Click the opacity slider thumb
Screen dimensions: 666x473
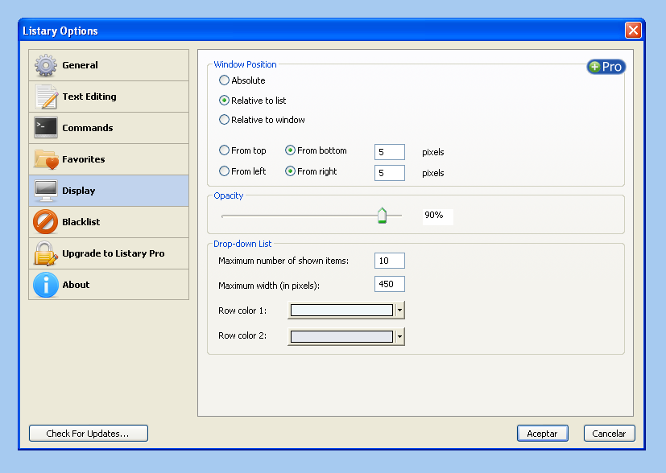(382, 216)
